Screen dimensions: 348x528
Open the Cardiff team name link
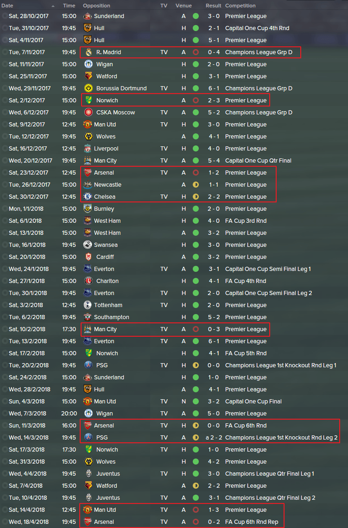click(105, 257)
